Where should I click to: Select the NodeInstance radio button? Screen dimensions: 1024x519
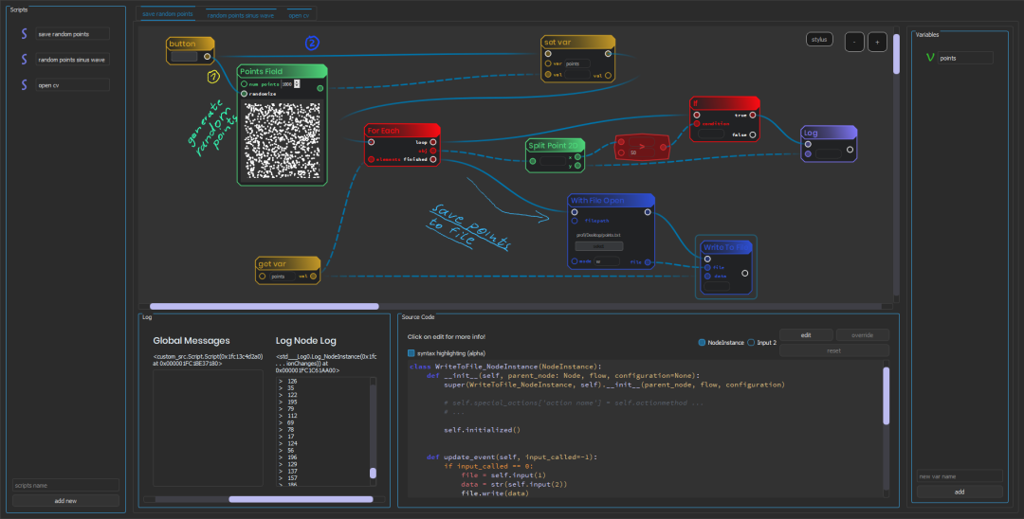coord(703,342)
